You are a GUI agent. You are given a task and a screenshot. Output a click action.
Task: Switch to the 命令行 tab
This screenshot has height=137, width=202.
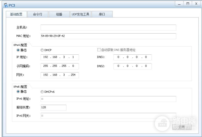(x=37, y=14)
